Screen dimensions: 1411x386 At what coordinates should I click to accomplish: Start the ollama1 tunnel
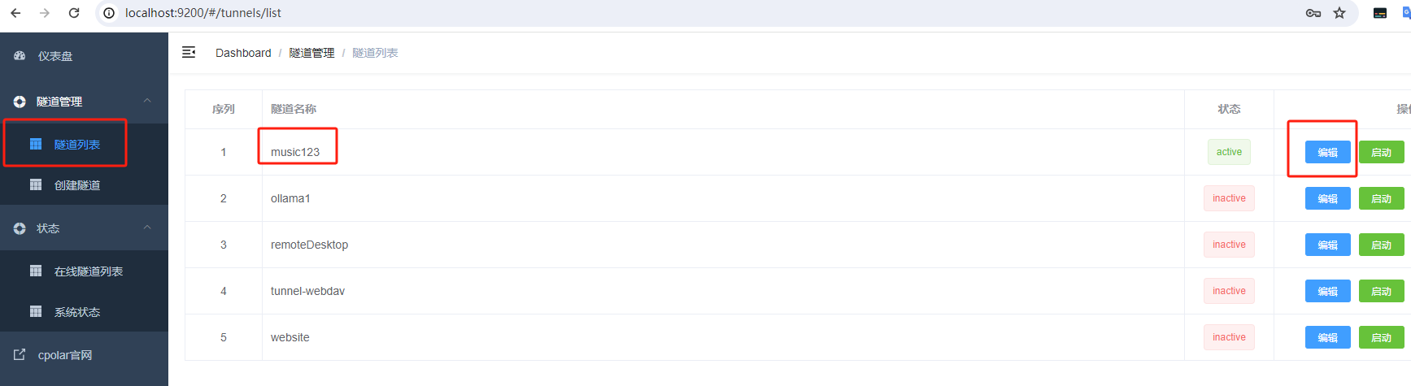[x=1381, y=198]
